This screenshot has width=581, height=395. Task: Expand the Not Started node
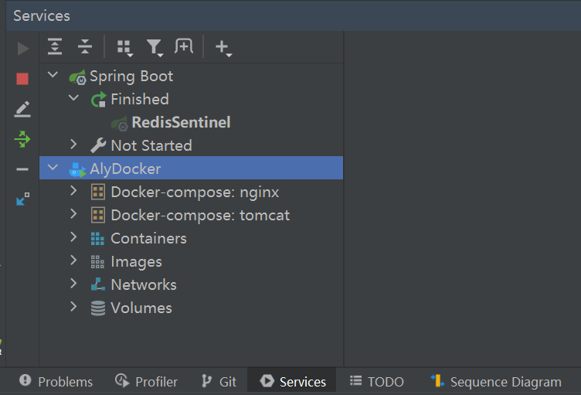point(73,144)
